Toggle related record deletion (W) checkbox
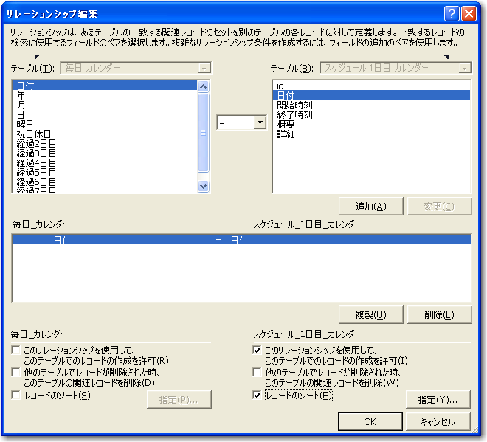This screenshot has height=442, width=487. click(257, 373)
